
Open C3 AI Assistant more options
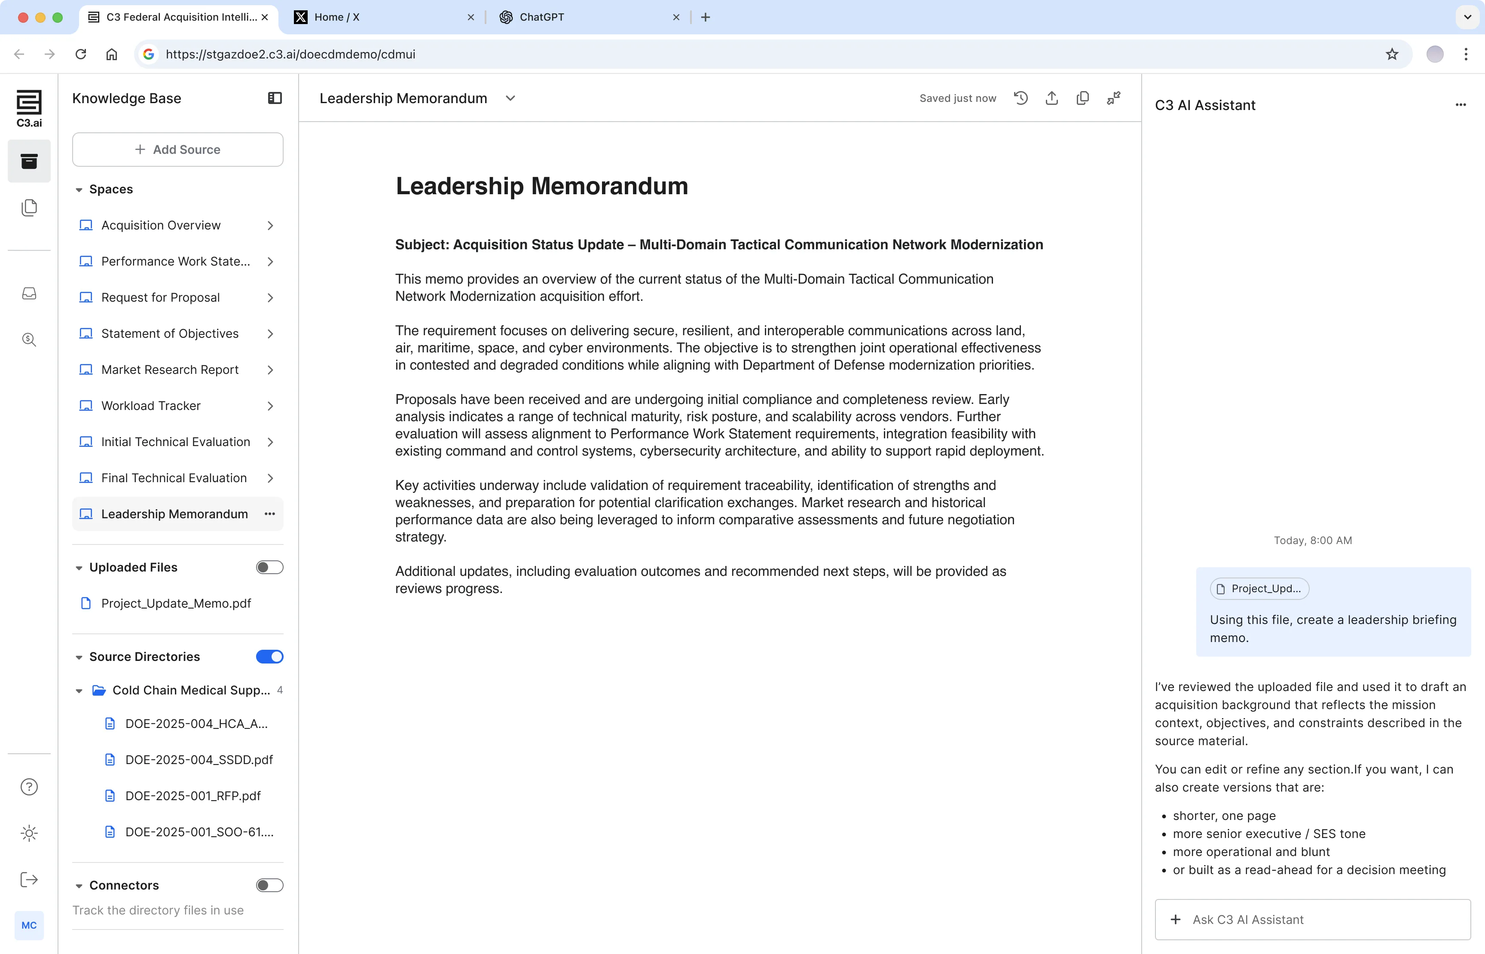pyautogui.click(x=1461, y=105)
